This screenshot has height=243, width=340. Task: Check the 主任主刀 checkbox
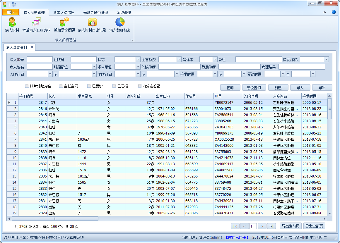point(61,86)
